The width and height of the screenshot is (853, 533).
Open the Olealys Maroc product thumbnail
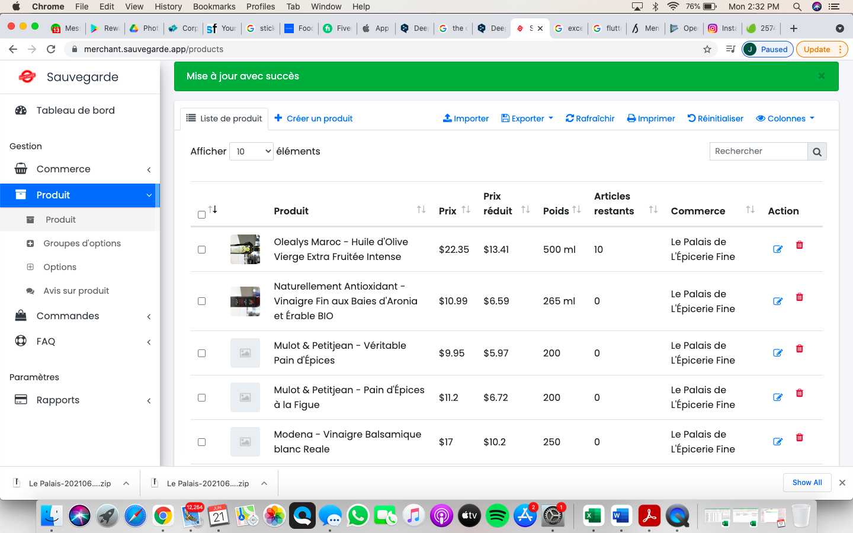click(245, 249)
